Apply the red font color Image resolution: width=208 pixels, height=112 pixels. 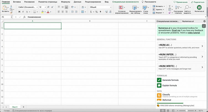(48, 12)
